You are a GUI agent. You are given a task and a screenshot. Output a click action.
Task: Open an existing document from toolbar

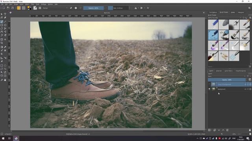pos(8,8)
